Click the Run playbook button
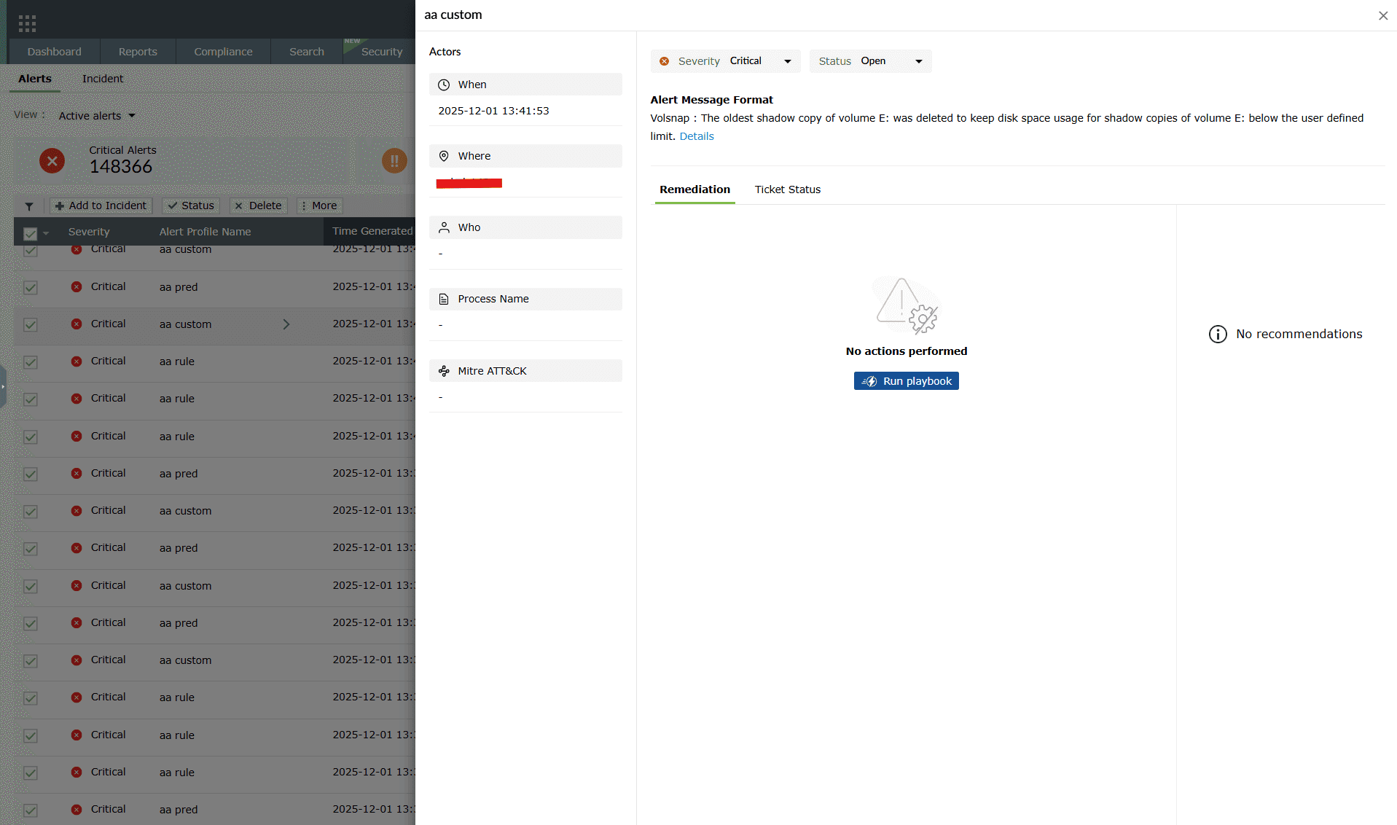 pyautogui.click(x=906, y=380)
